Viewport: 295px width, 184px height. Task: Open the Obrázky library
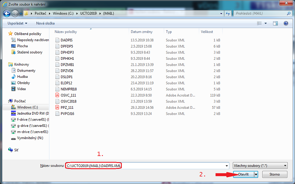23,83
